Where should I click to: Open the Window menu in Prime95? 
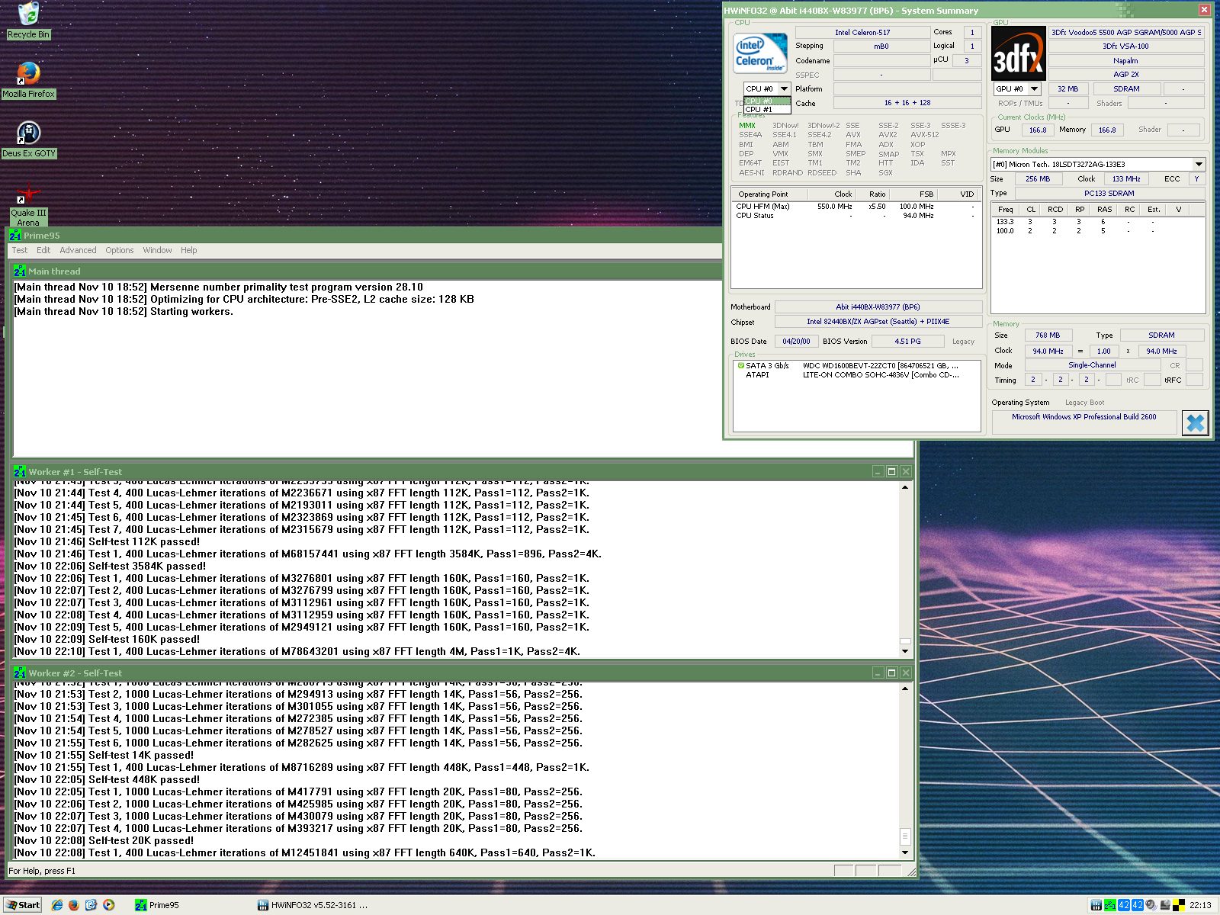point(157,250)
